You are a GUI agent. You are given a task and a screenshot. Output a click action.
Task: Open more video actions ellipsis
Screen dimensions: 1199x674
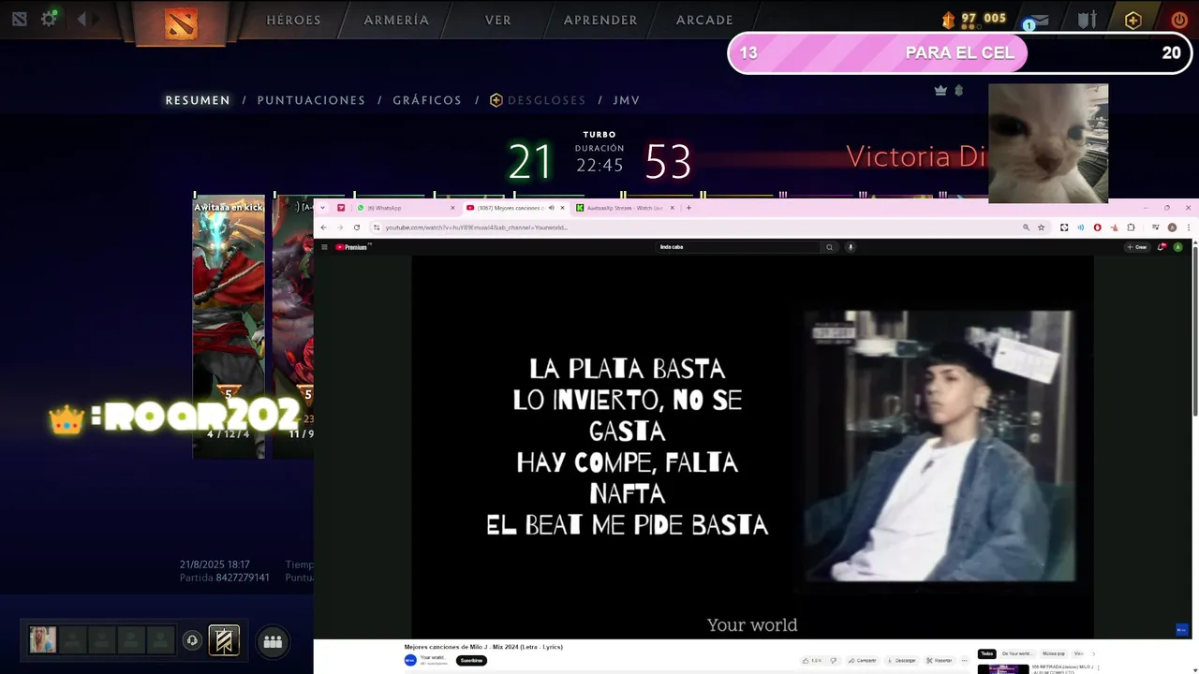[964, 661]
